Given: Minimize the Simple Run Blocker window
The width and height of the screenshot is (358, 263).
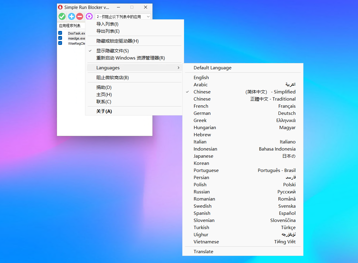Looking at the screenshot, I should tap(118, 7).
